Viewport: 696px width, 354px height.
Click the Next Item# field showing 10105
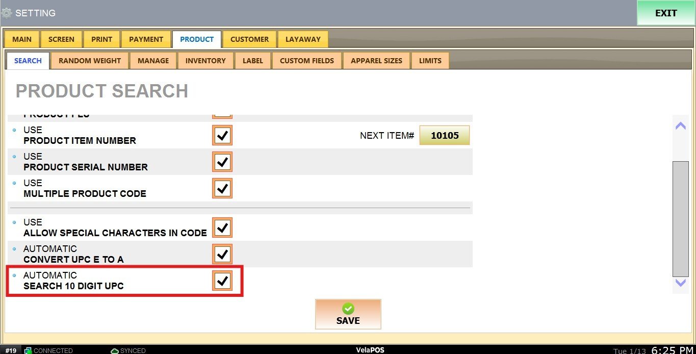coord(444,136)
